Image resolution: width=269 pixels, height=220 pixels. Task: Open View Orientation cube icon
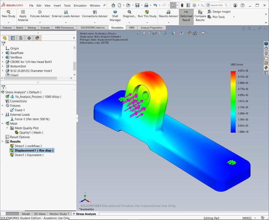point(165,33)
